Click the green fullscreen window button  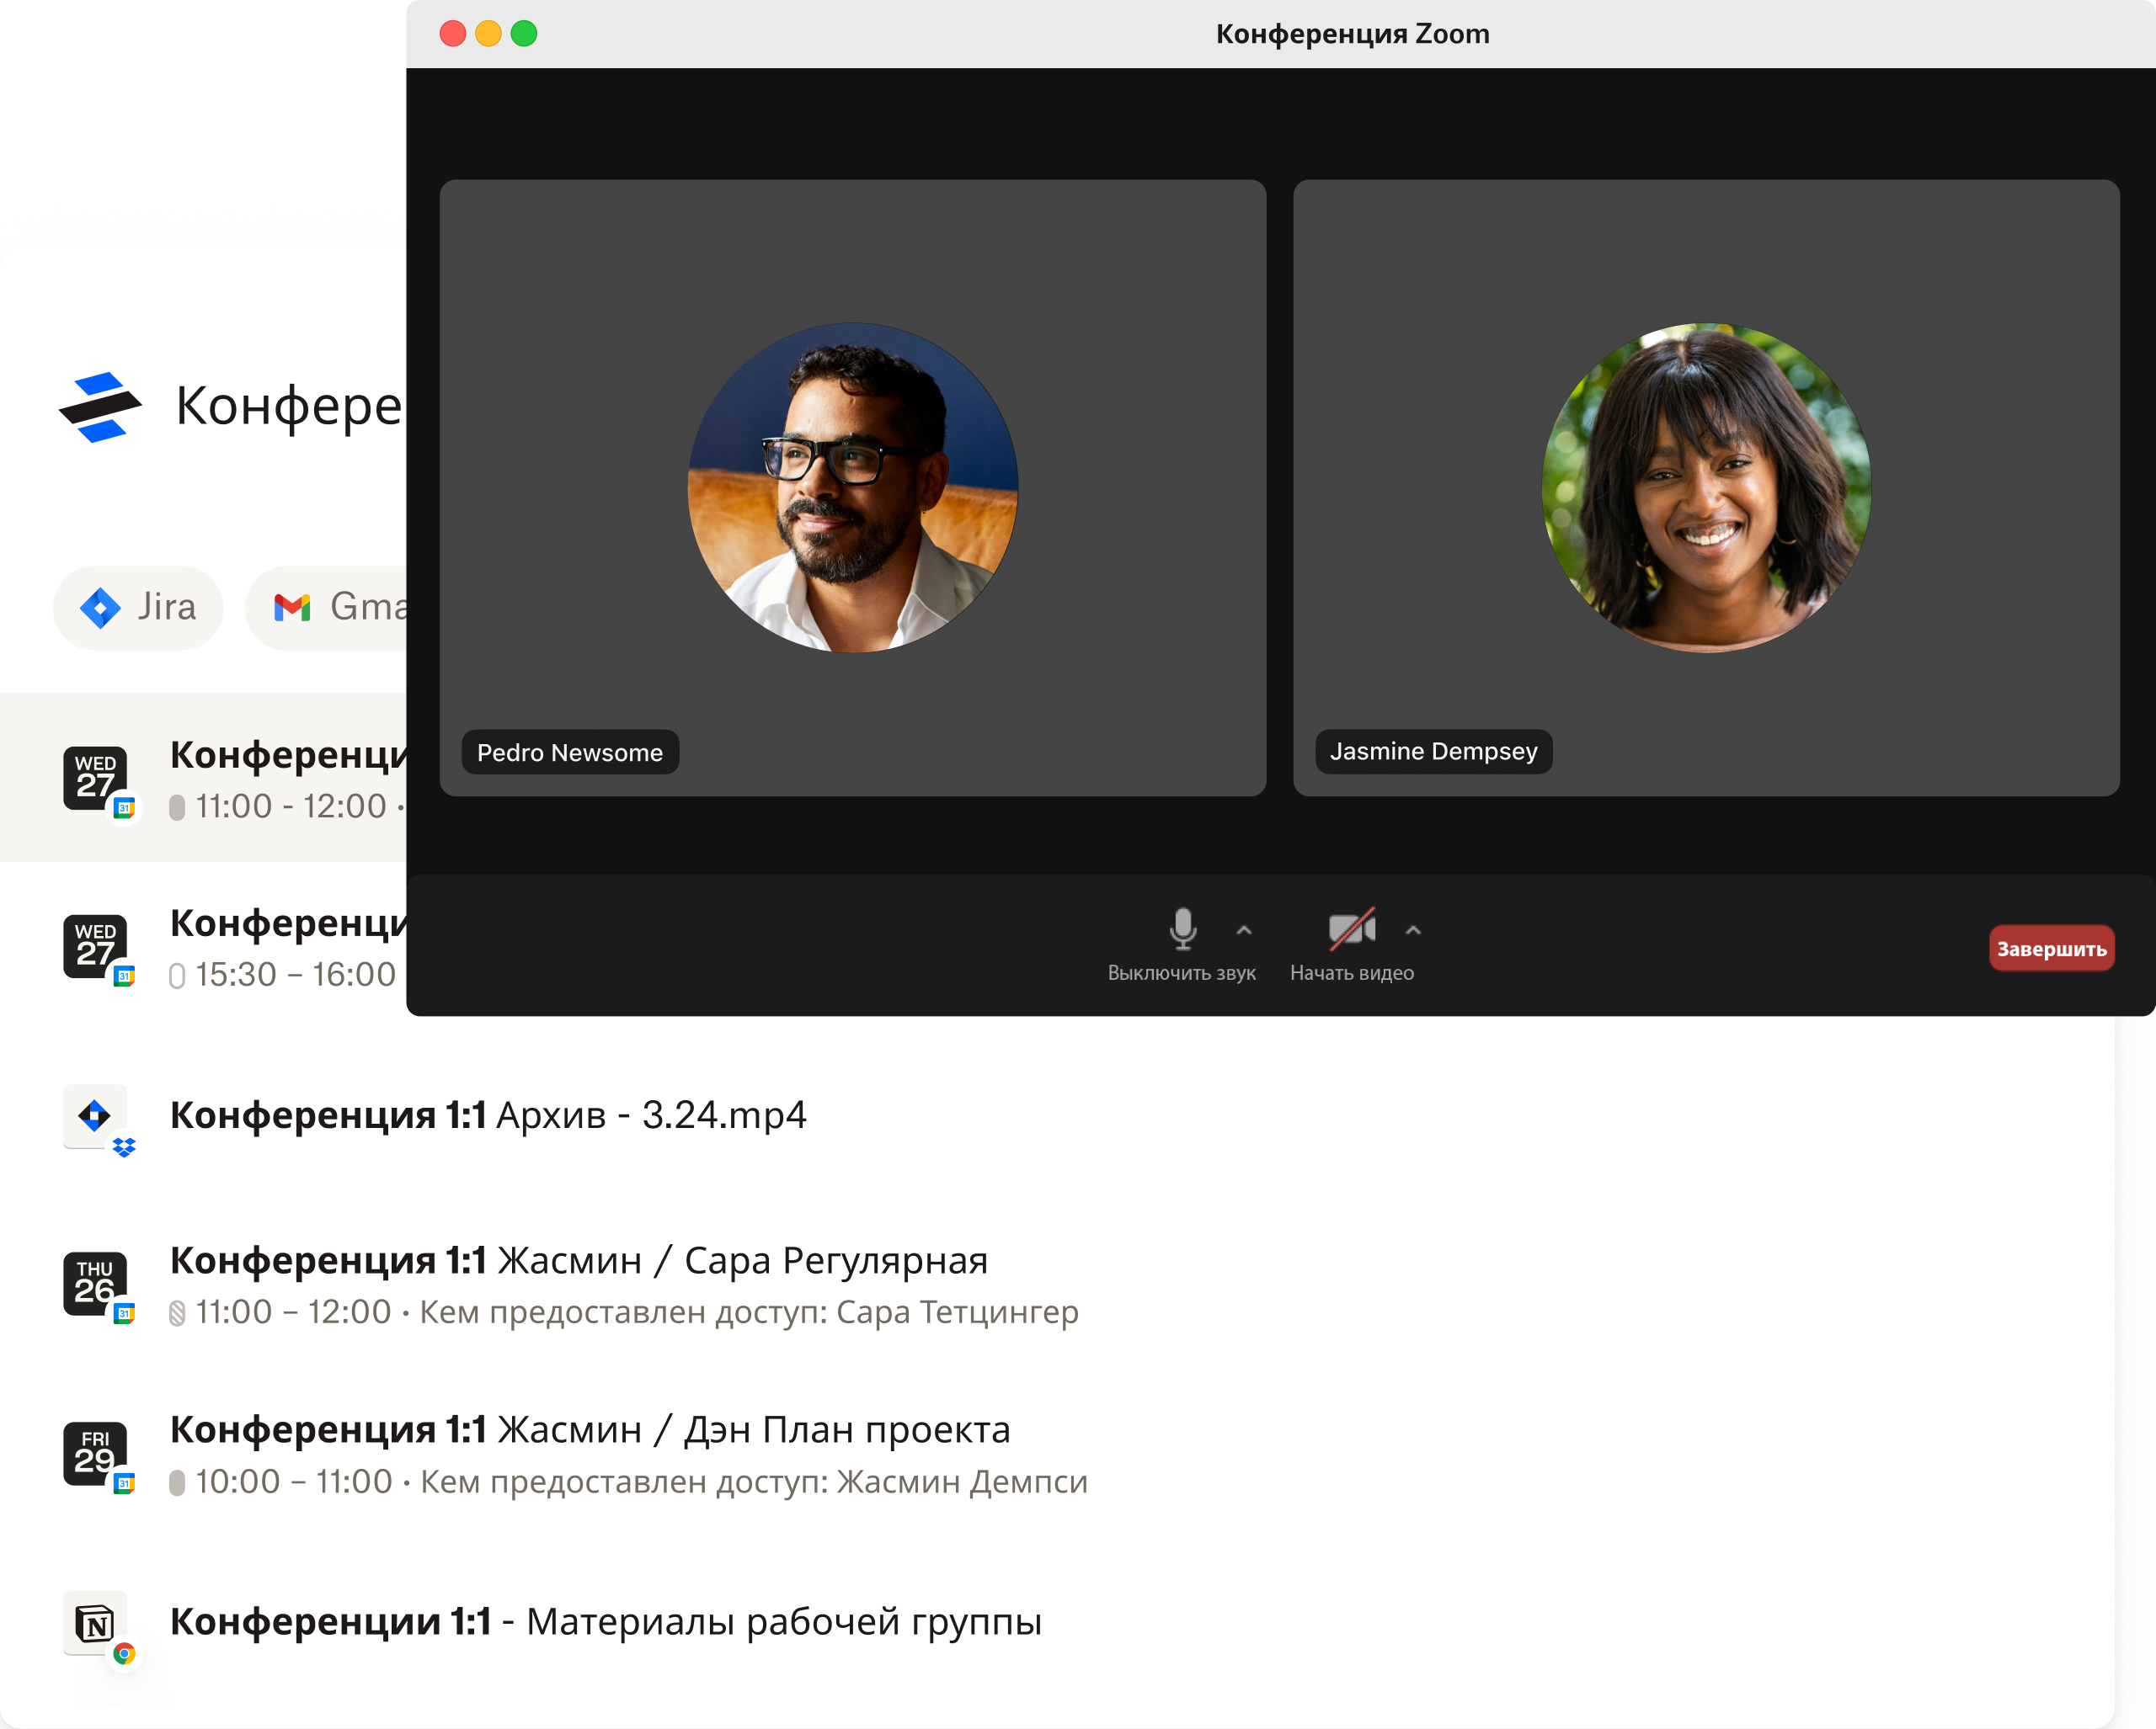524,34
